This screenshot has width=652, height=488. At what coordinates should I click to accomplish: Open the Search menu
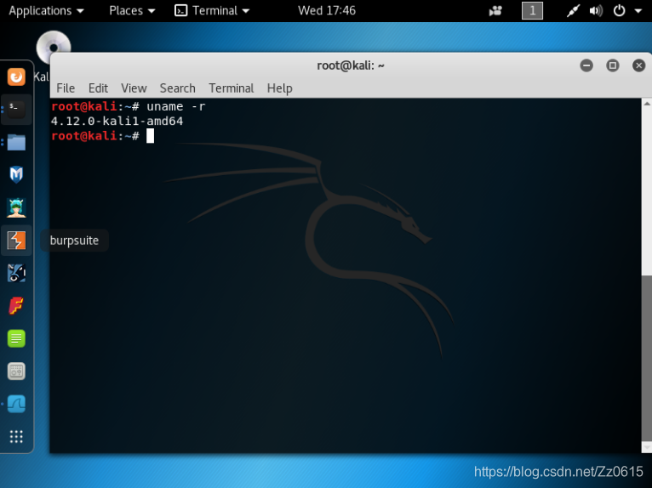coord(178,88)
